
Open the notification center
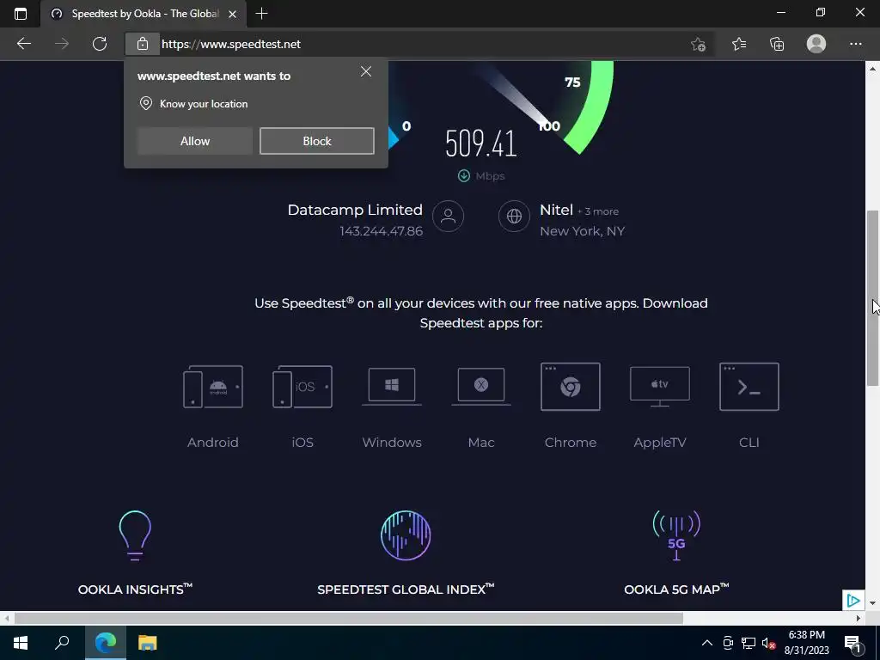pyautogui.click(x=852, y=643)
